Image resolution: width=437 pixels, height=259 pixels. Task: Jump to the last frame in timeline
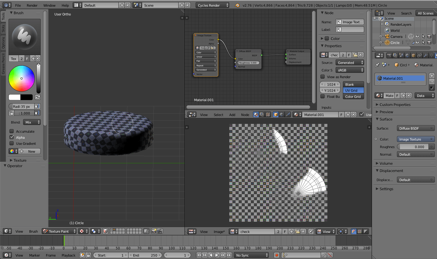pos(229,255)
